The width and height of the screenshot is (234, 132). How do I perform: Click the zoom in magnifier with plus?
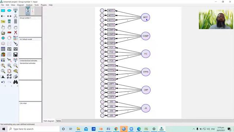click(9, 66)
